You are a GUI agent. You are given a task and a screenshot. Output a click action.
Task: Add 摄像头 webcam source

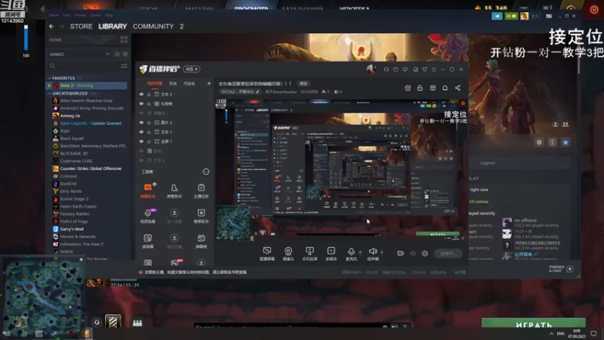coord(288,254)
